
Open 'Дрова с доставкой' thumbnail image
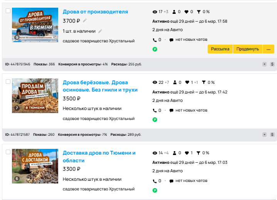35,166
